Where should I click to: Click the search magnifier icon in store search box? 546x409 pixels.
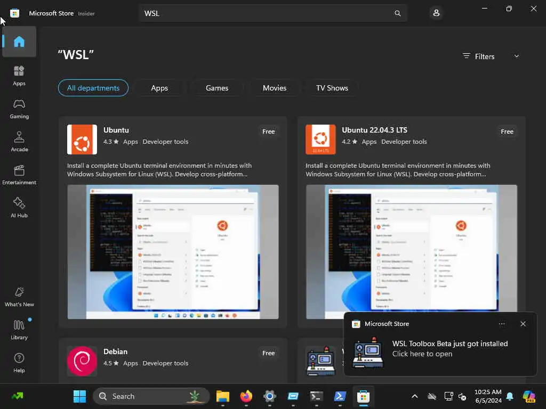pyautogui.click(x=397, y=13)
